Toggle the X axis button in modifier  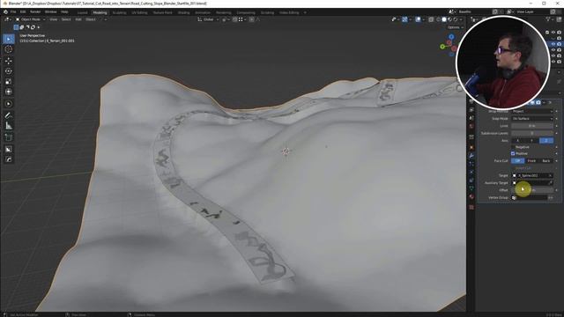pos(518,141)
